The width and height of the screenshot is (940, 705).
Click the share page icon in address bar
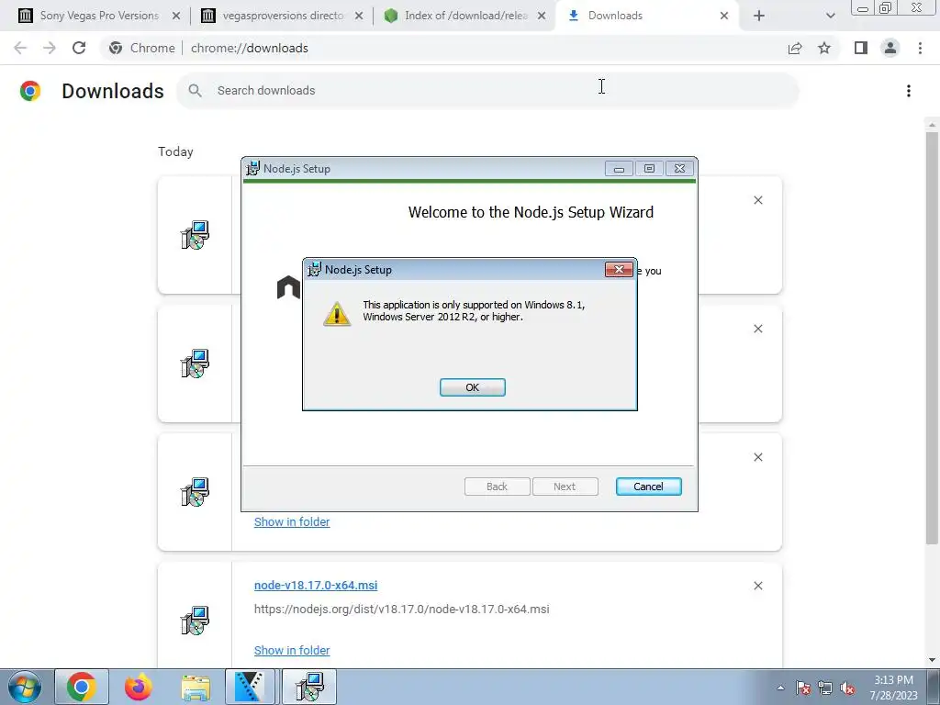click(795, 48)
